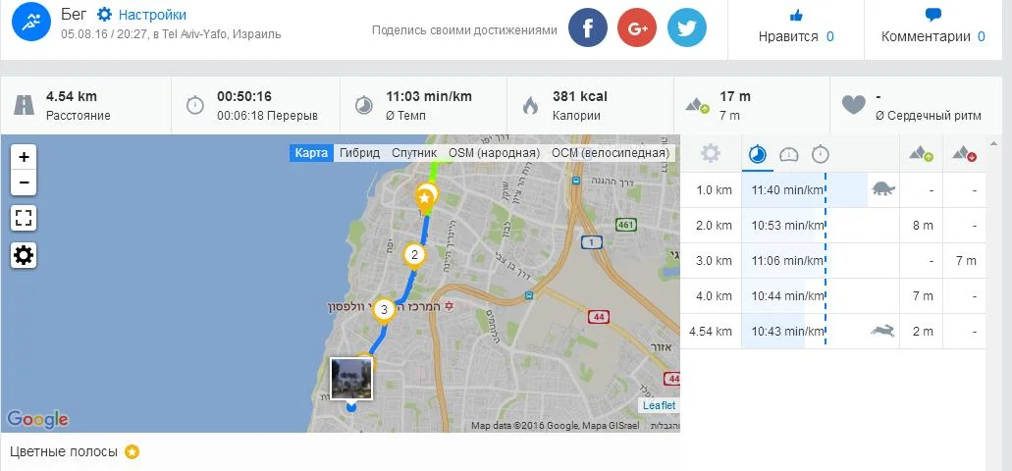Open the photo thumbnail on map
This screenshot has width=1012, height=471.
click(x=351, y=379)
